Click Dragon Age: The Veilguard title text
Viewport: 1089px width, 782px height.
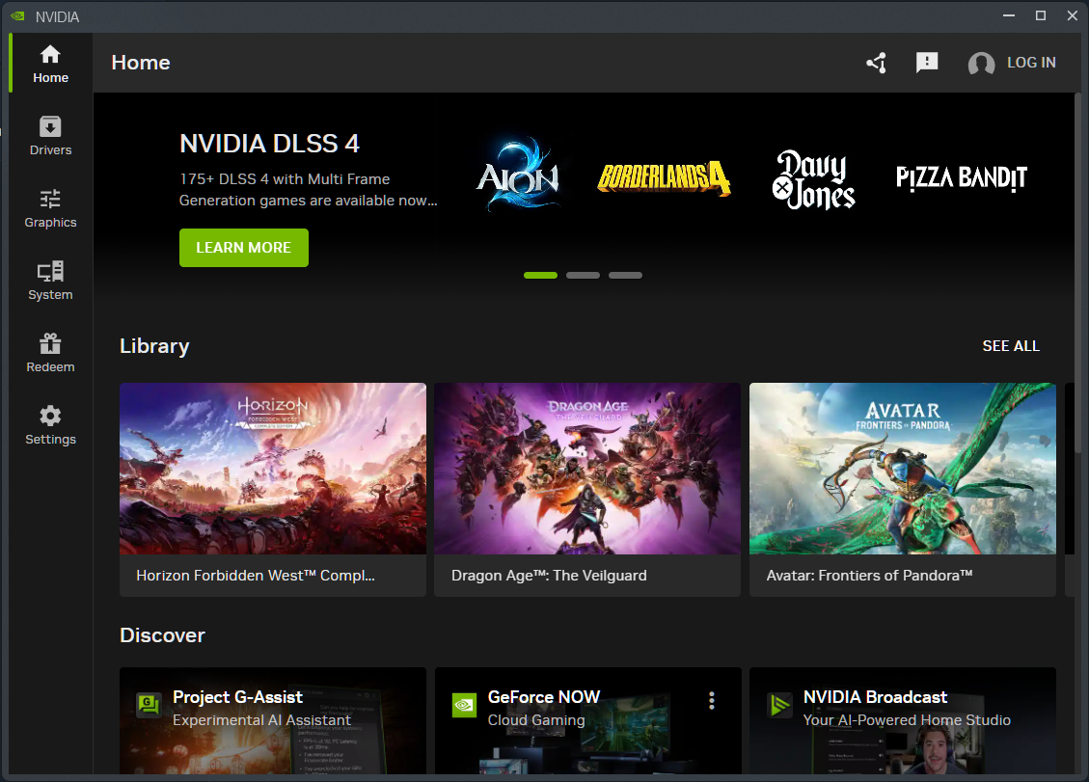[549, 576]
